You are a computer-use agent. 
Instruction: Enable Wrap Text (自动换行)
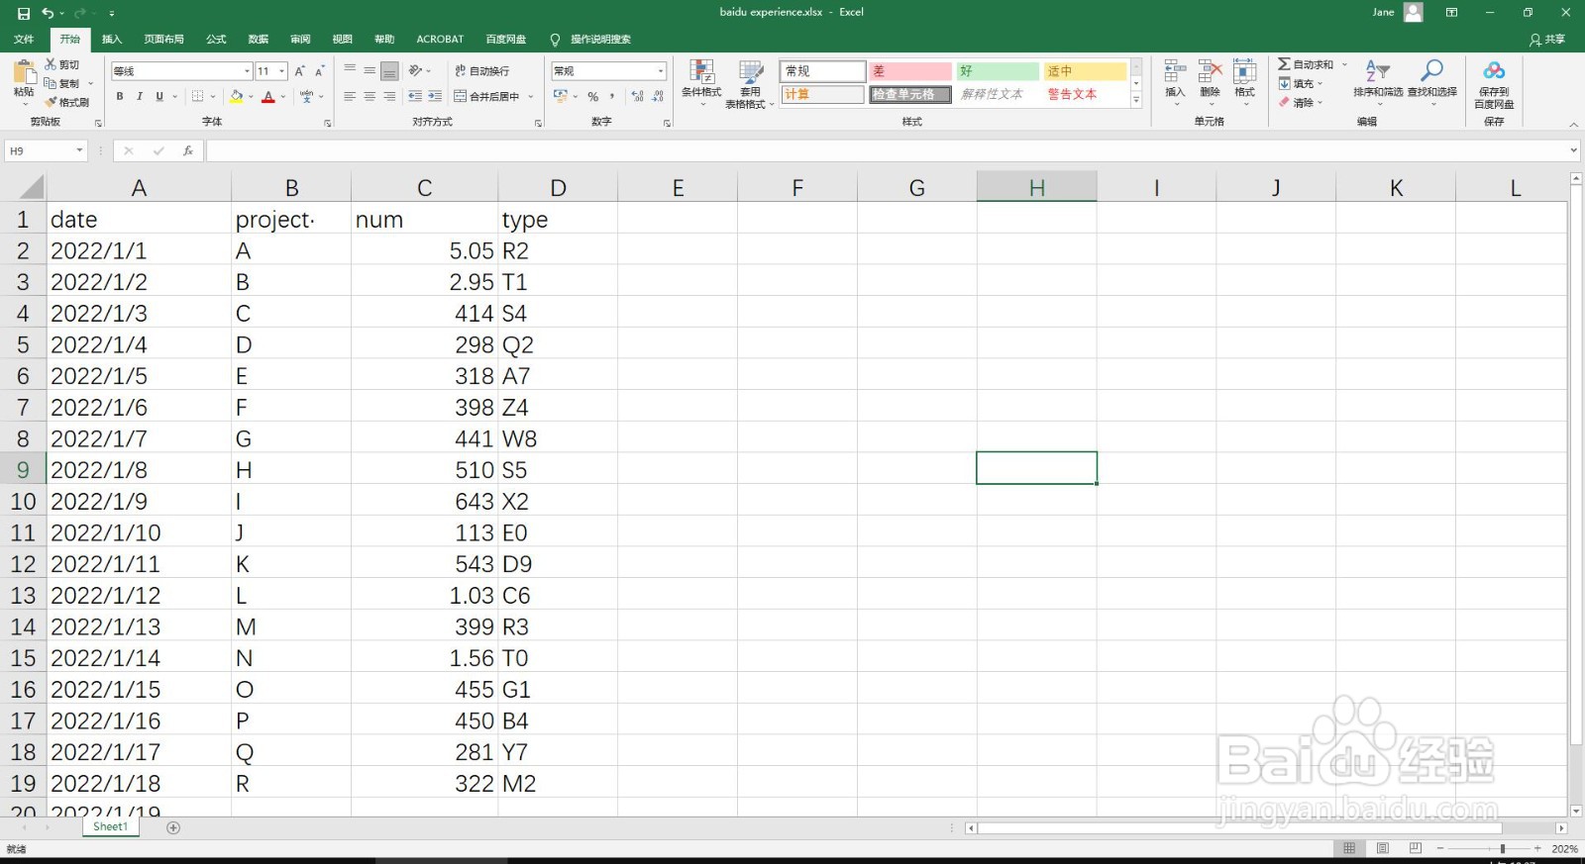[x=482, y=70]
